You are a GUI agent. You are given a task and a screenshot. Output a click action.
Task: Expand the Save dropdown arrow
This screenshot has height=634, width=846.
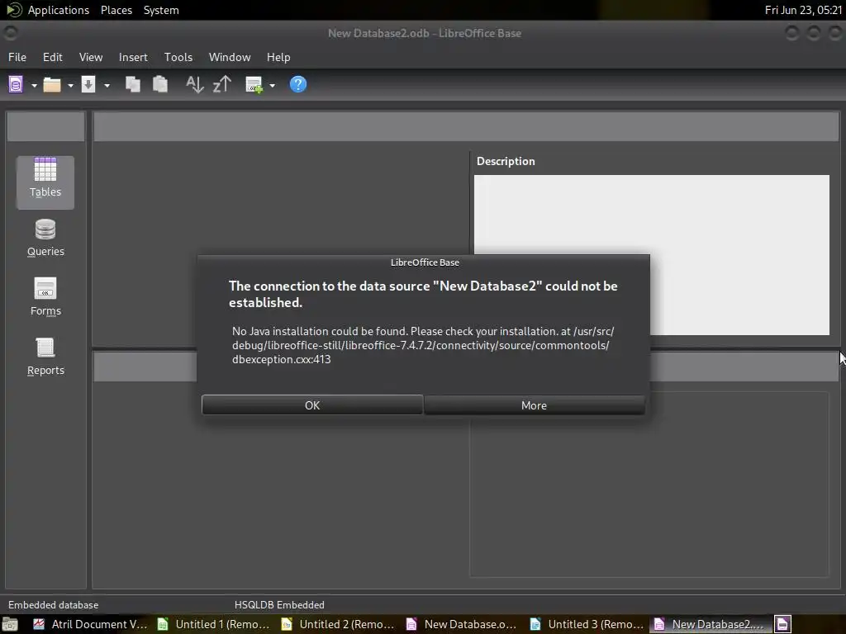(x=107, y=85)
